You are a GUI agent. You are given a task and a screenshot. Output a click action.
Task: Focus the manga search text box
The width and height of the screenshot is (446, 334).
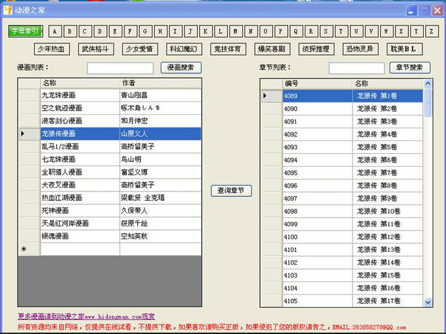[120, 69]
